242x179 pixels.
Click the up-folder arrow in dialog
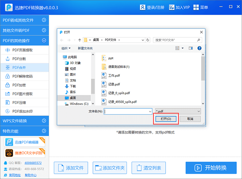coord(80,40)
